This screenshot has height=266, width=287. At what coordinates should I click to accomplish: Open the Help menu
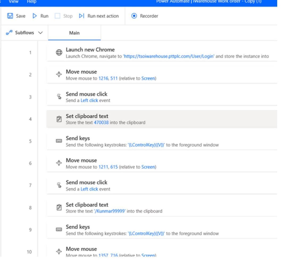pyautogui.click(x=32, y=2)
